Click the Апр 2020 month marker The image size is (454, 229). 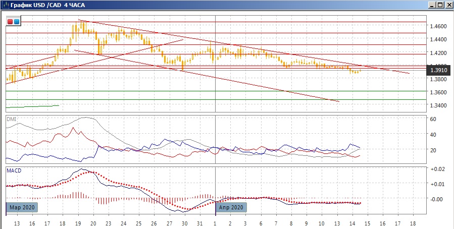pos(231,207)
